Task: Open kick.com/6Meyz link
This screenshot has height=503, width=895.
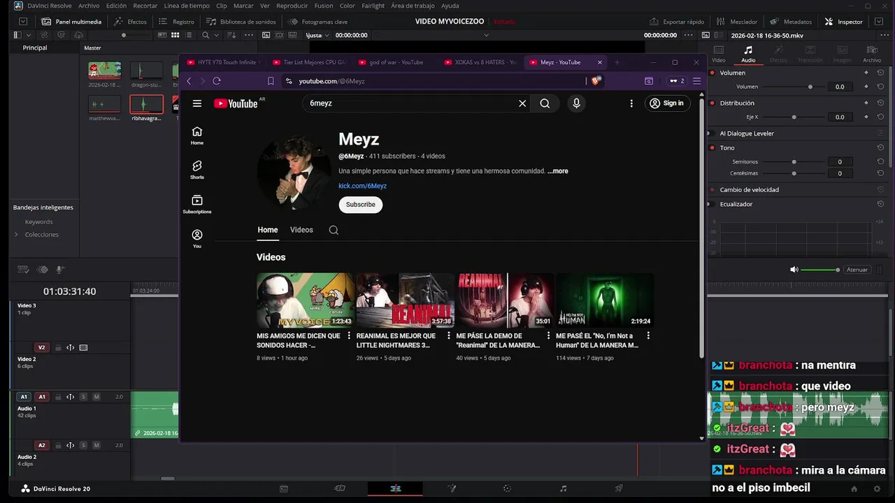Action: [362, 186]
